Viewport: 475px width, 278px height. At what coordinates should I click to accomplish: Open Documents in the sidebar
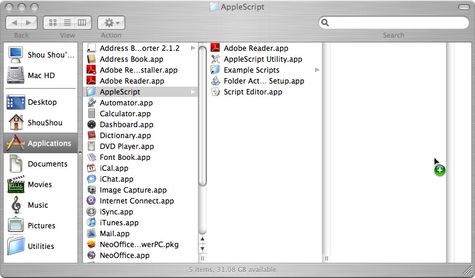41,164
